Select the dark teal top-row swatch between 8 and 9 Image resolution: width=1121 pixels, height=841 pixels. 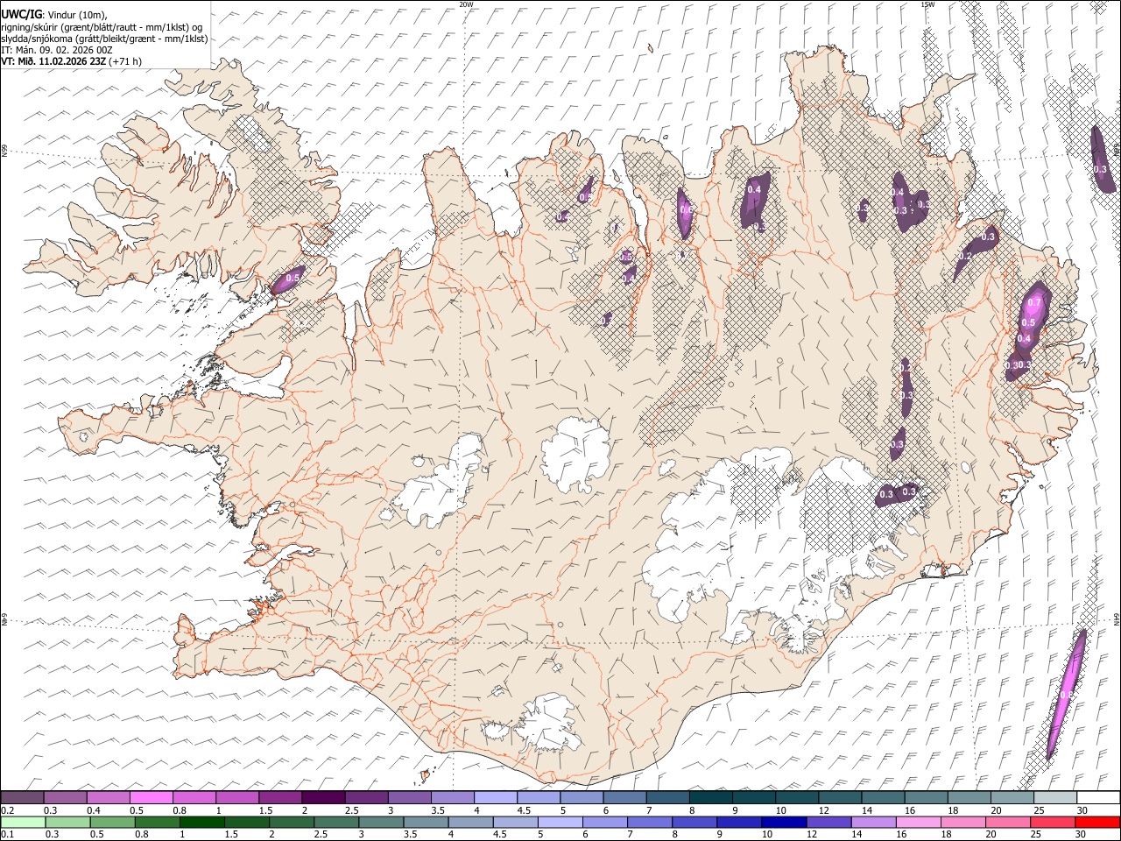click(x=709, y=798)
